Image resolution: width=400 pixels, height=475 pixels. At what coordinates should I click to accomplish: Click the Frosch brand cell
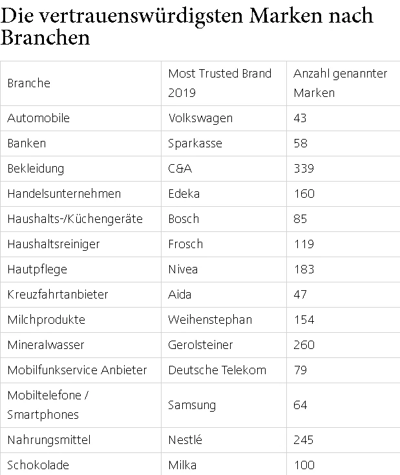click(185, 244)
